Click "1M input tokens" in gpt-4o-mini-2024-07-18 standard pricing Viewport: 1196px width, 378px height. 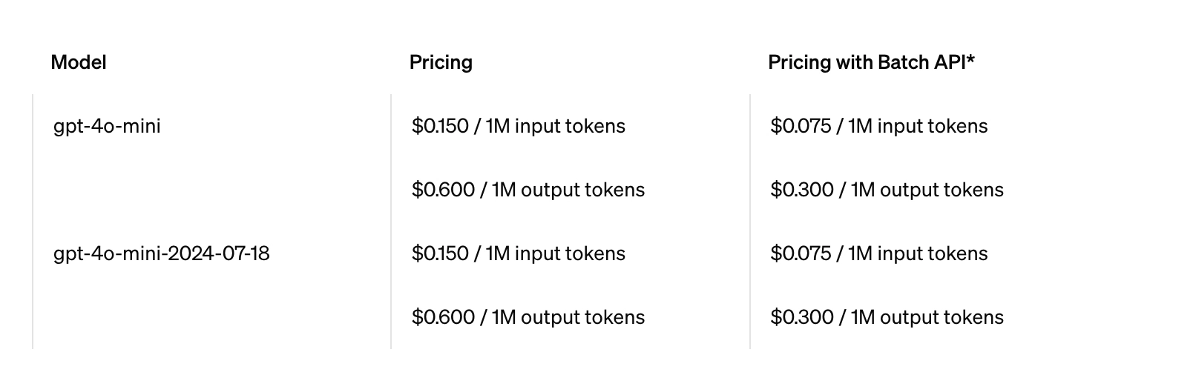pyautogui.click(x=555, y=253)
